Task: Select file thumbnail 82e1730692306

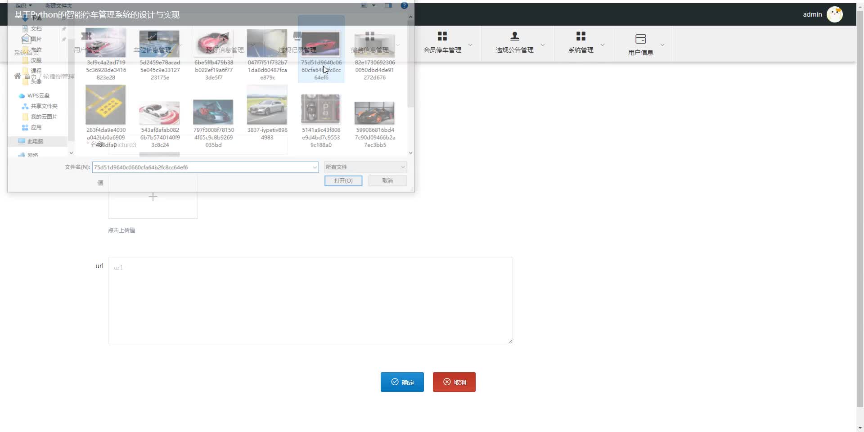Action: pos(374,45)
